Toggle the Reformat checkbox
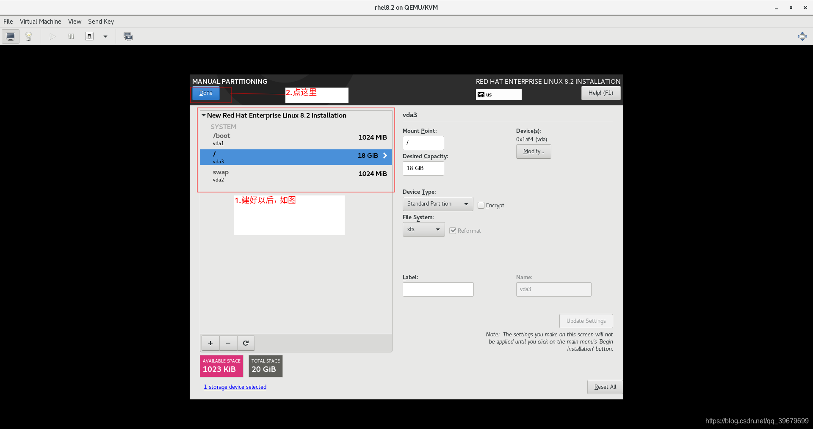This screenshot has height=429, width=813. point(453,231)
